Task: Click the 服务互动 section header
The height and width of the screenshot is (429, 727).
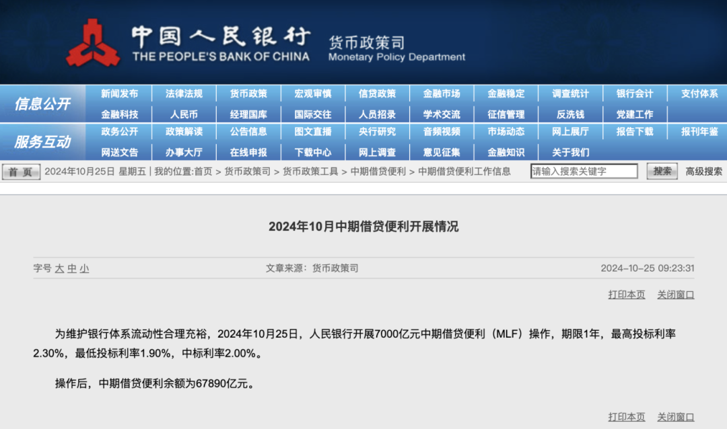Action: click(42, 142)
